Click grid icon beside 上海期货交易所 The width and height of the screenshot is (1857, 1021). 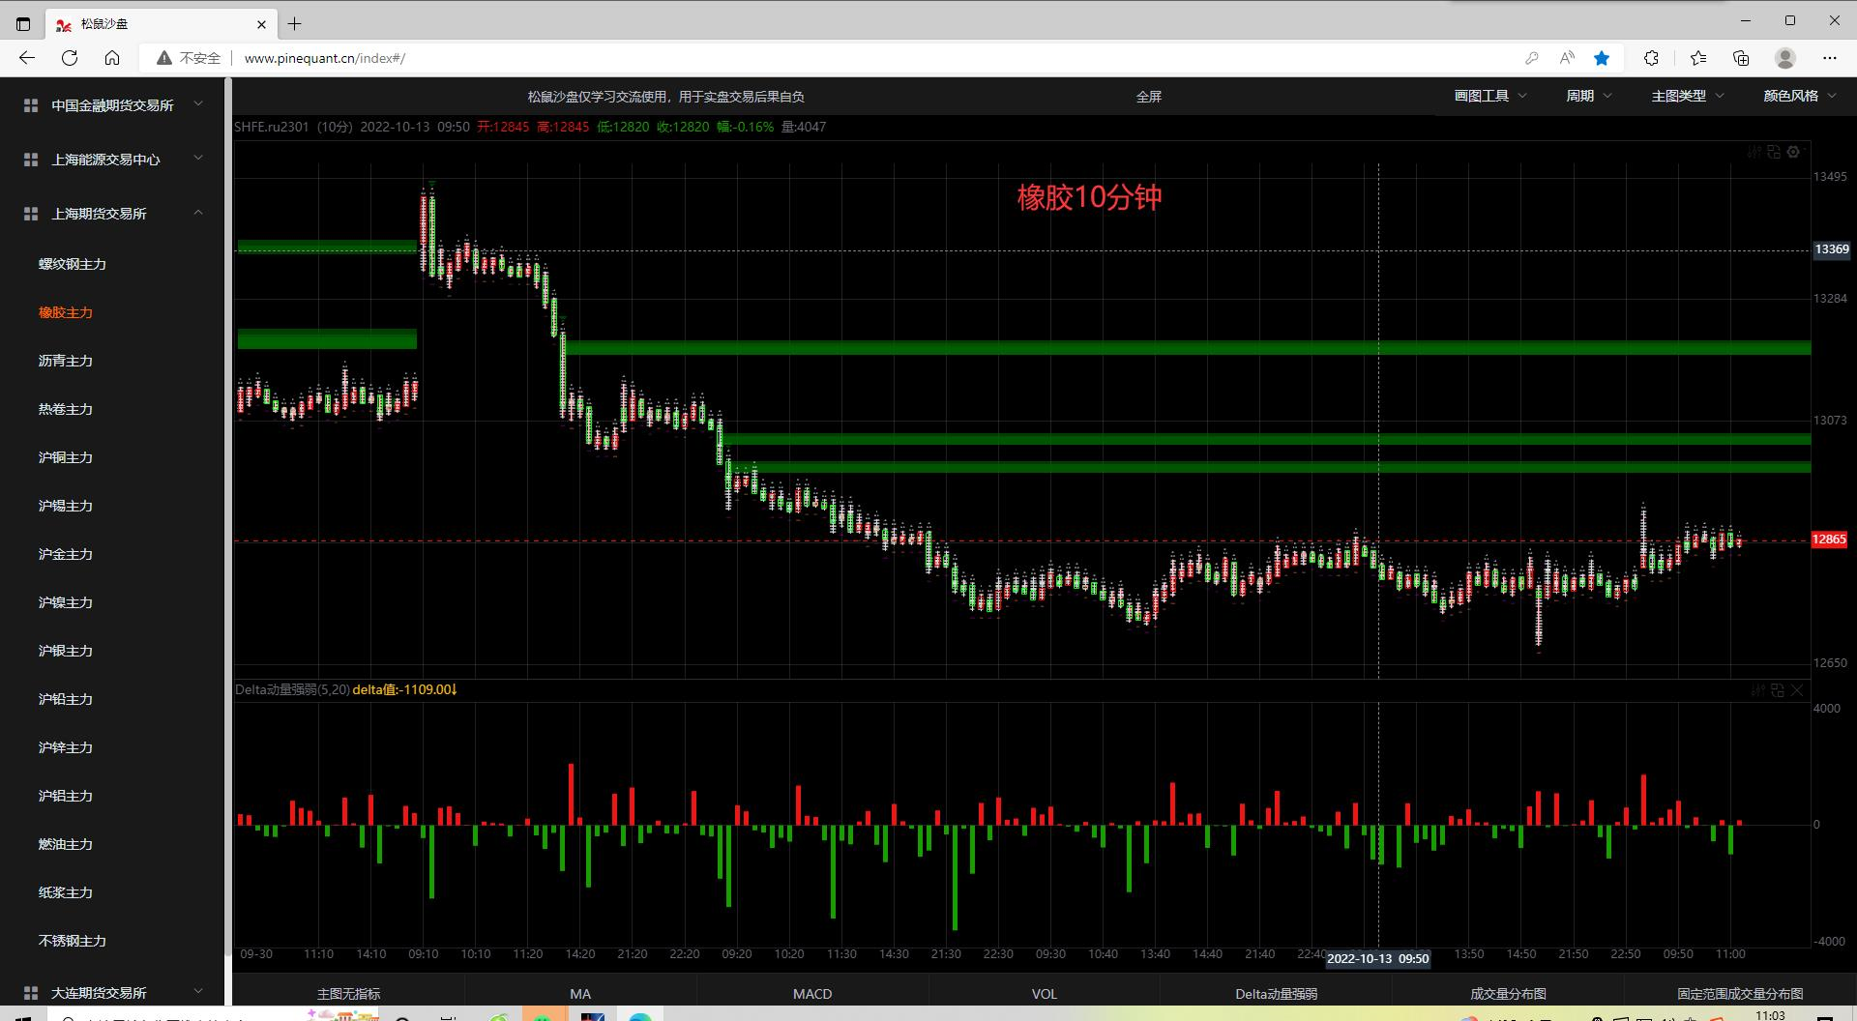(x=31, y=214)
